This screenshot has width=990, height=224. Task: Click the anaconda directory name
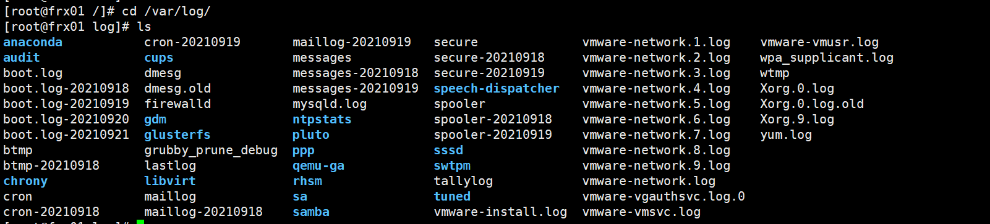coord(33,42)
